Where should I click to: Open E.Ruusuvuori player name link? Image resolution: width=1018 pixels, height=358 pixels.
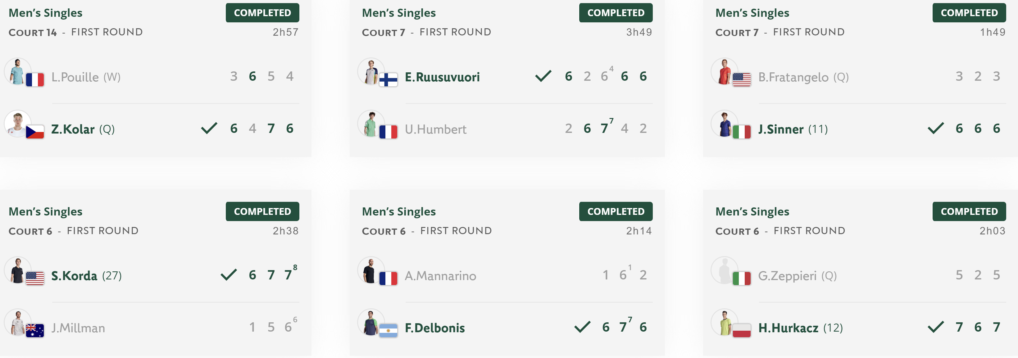coord(442,77)
